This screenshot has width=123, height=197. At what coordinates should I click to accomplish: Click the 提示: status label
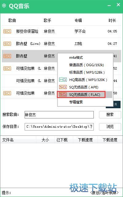6,193
